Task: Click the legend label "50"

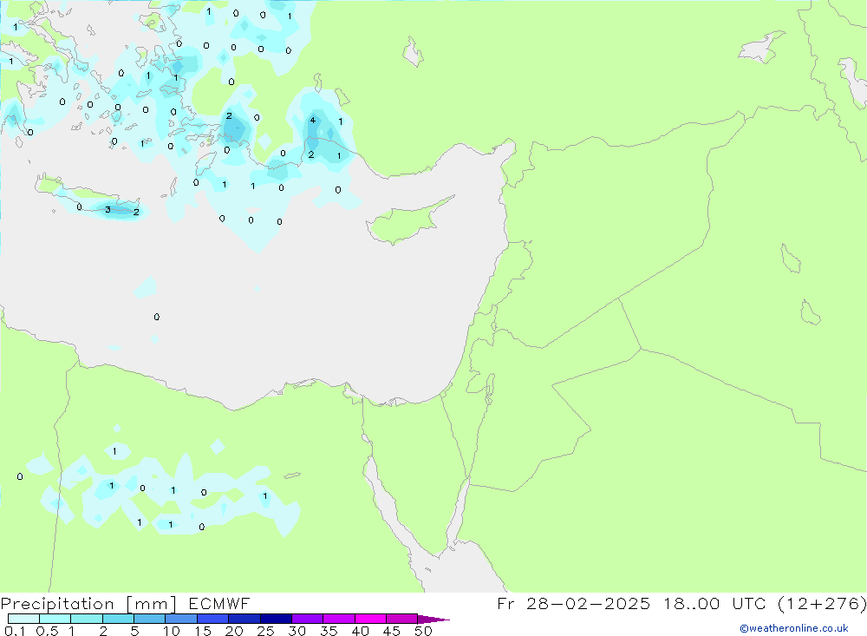Action: [x=423, y=631]
